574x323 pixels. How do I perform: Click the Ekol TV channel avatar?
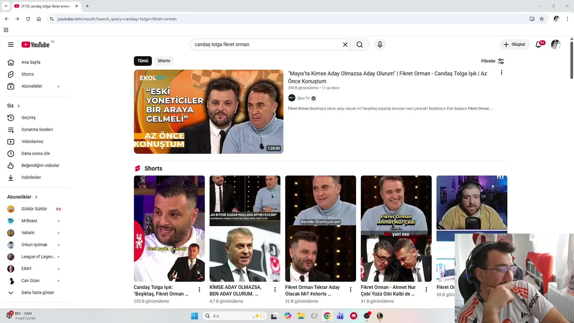coord(291,98)
